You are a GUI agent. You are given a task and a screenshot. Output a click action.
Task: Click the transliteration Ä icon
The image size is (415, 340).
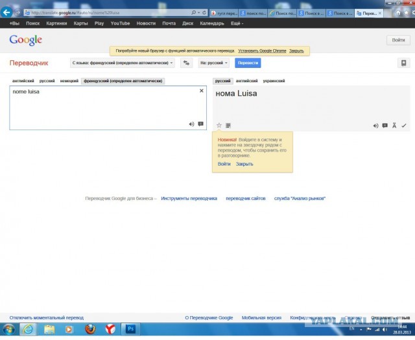[x=394, y=126]
